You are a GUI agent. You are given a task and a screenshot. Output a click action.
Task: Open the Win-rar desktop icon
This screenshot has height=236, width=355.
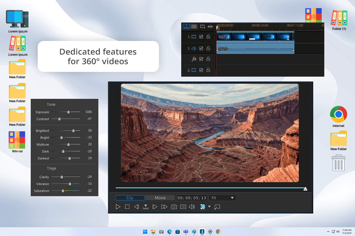(x=17, y=142)
